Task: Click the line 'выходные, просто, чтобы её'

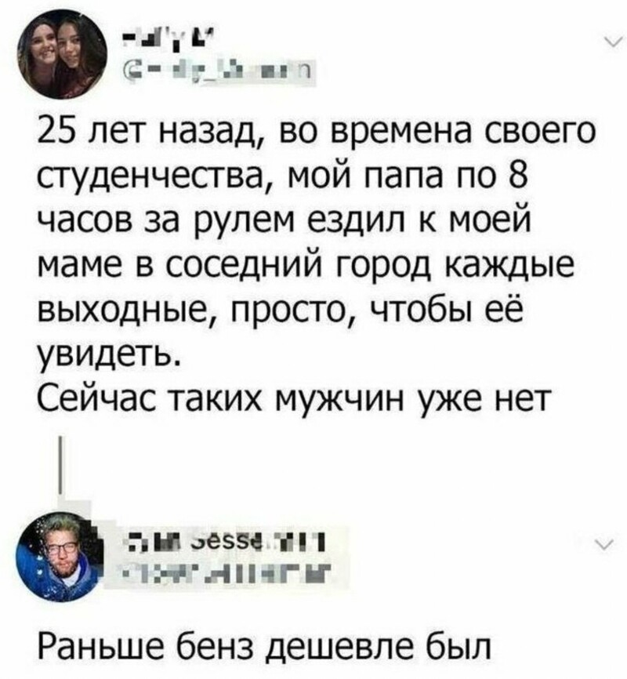Action: (281, 308)
